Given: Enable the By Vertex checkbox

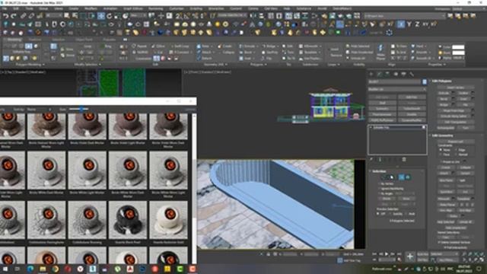Looking at the screenshot, I should (380, 183).
